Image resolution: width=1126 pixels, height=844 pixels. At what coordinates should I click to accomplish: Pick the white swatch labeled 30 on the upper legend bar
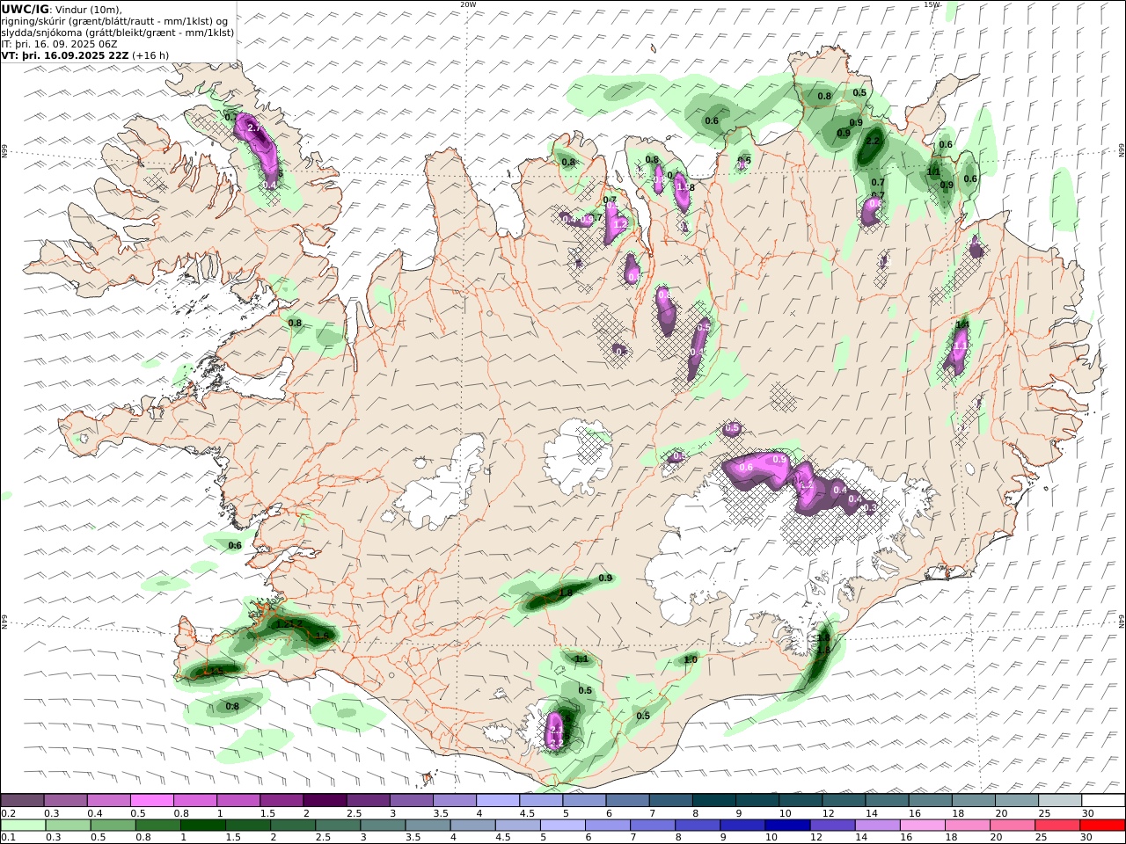click(x=1102, y=800)
